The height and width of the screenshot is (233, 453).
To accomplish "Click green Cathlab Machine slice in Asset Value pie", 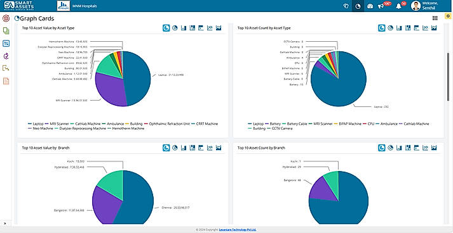I will (x=109, y=66).
